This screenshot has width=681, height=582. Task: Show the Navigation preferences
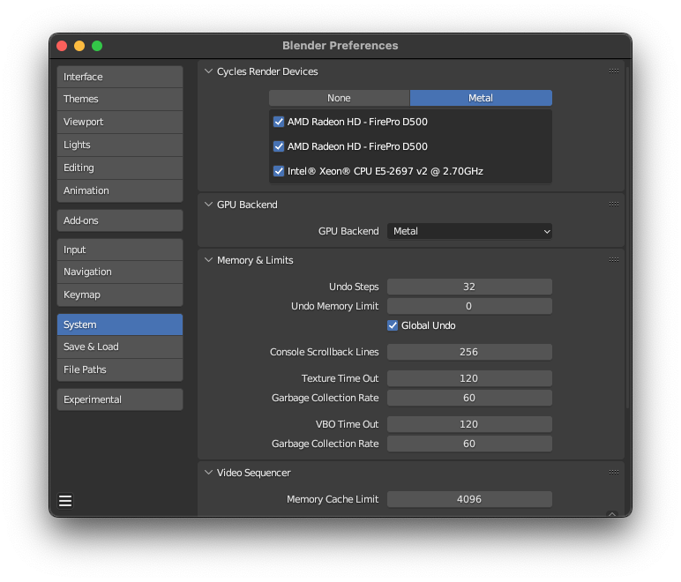(120, 272)
